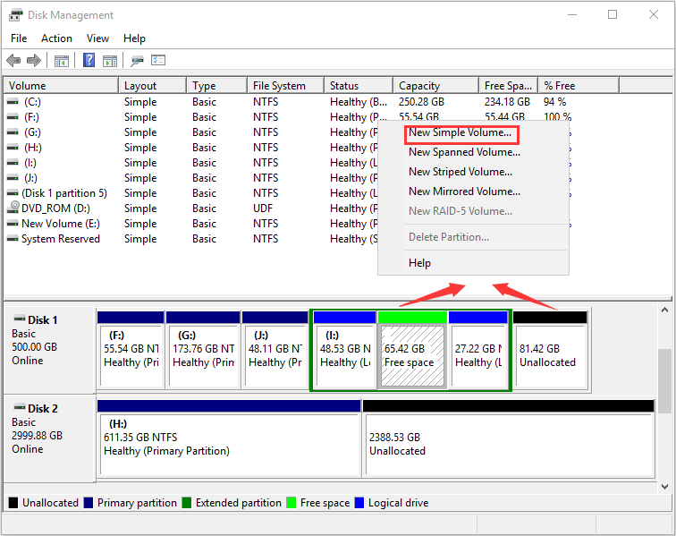Image resolution: width=676 pixels, height=536 pixels.
Task: Select the (H:) 611.35 GB partition block
Action: coord(229,438)
